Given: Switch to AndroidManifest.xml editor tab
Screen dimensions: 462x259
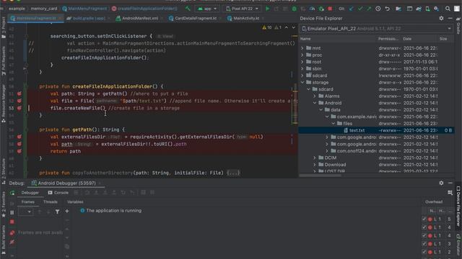Looking at the screenshot, I should tap(139, 18).
